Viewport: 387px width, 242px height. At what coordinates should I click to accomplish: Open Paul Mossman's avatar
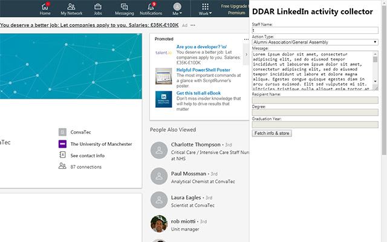pos(159,176)
